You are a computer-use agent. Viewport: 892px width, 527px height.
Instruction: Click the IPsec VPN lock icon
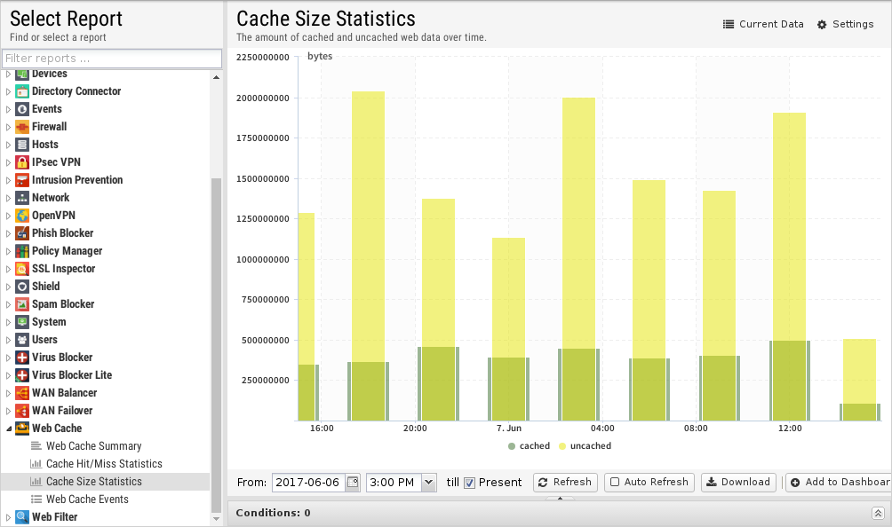click(x=22, y=162)
